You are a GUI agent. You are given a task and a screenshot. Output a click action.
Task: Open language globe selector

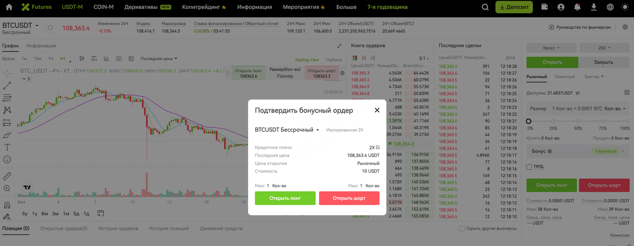(610, 7)
